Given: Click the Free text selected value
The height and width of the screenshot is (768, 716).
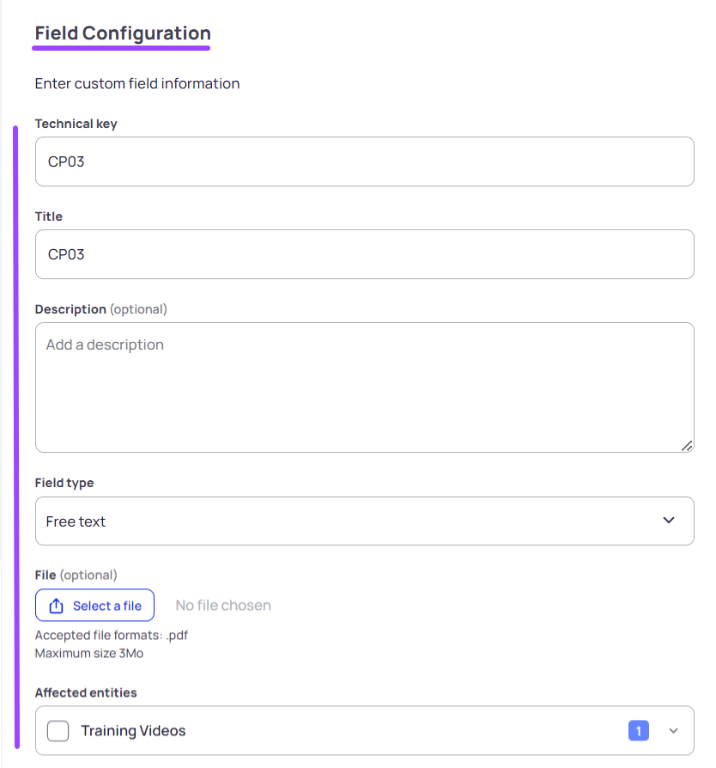Looking at the screenshot, I should pyautogui.click(x=76, y=521).
